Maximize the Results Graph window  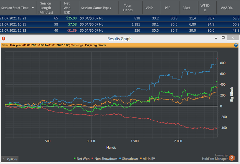pyautogui.click(x=223, y=38)
